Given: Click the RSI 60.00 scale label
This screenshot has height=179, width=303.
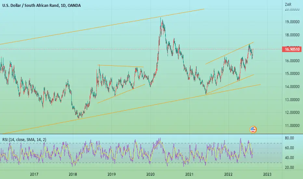Looking at the screenshot, I should point(289,148).
